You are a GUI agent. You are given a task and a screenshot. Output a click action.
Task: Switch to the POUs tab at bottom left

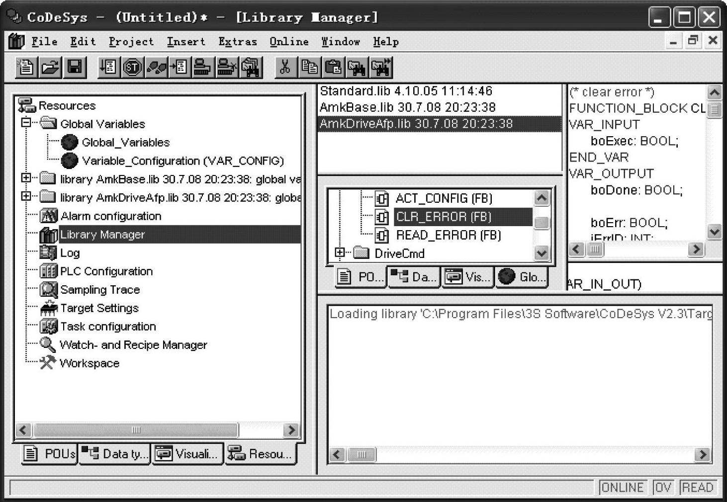point(50,454)
